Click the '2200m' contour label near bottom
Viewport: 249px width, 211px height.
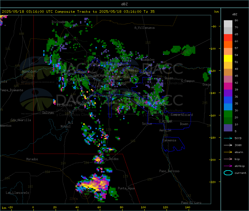coord(74,199)
